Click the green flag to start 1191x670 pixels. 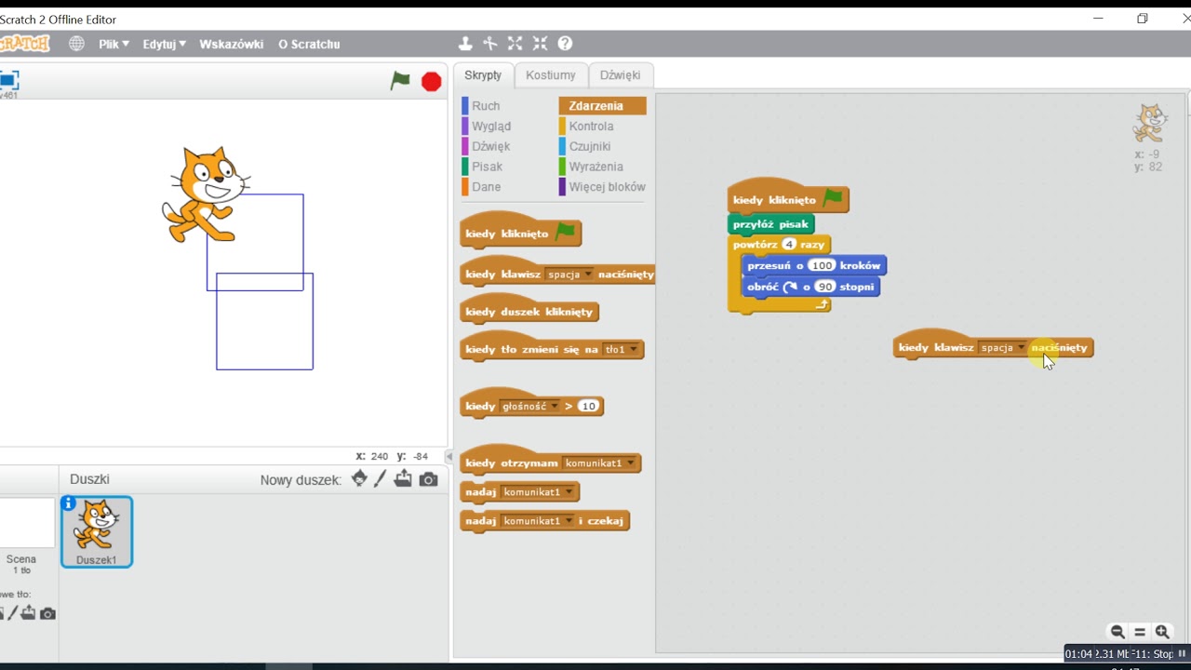[x=400, y=81]
